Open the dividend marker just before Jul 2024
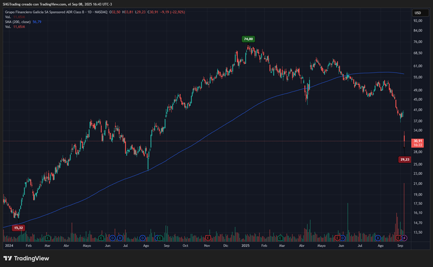 [x=120, y=238]
